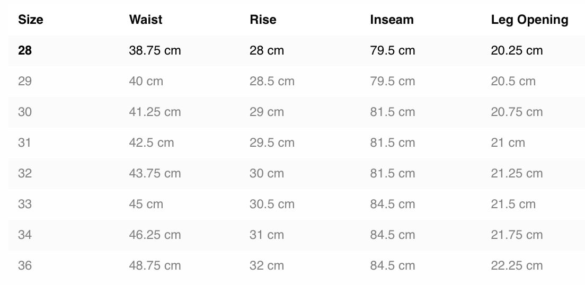The width and height of the screenshot is (585, 285).
Task: Select the size 32 row
Action: point(297,173)
